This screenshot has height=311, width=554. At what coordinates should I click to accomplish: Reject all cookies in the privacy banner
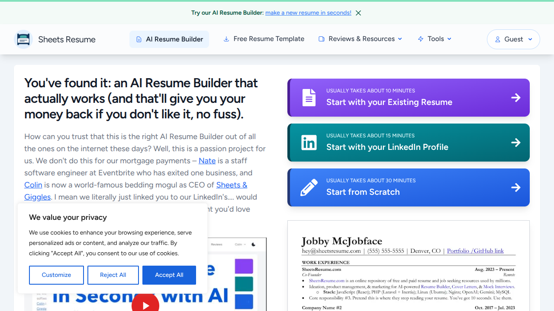113,275
